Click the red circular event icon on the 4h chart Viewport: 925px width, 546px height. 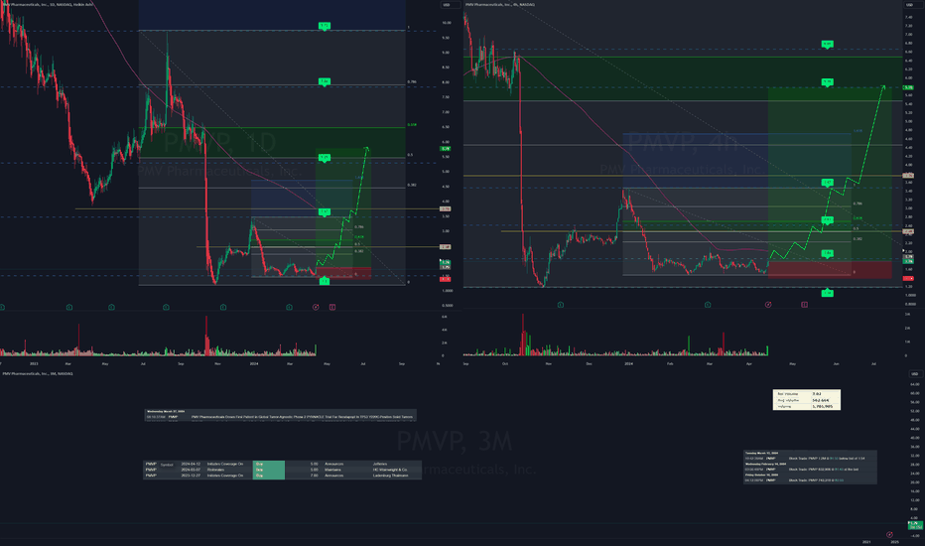tap(768, 305)
